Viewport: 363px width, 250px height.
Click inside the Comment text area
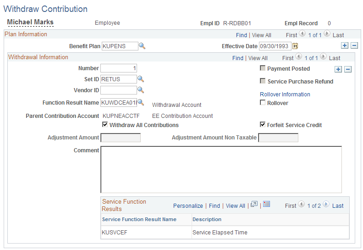[221, 169]
